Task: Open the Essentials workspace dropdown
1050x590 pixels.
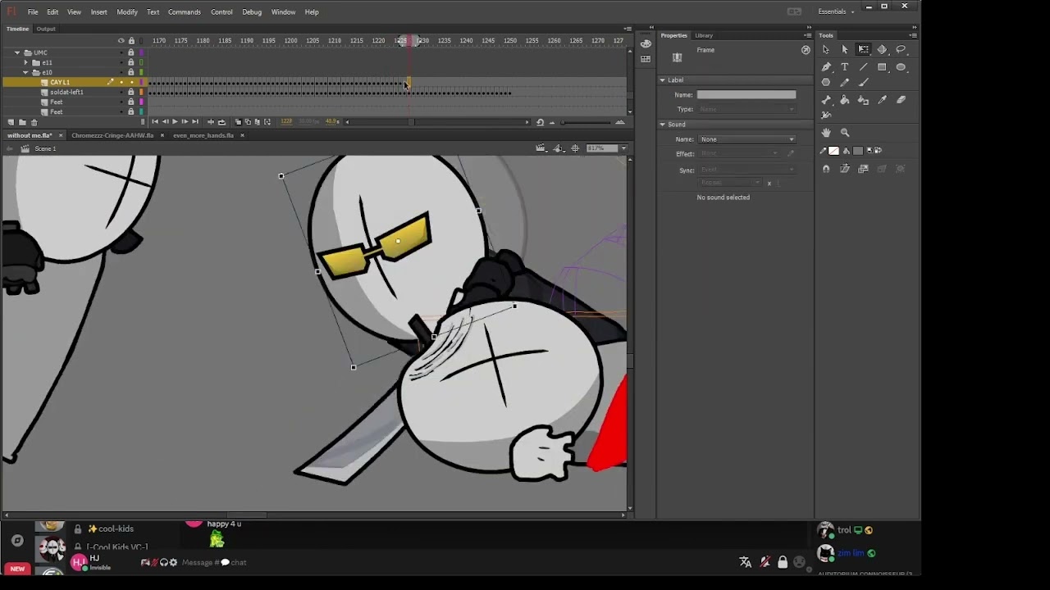Action: pyautogui.click(x=835, y=11)
